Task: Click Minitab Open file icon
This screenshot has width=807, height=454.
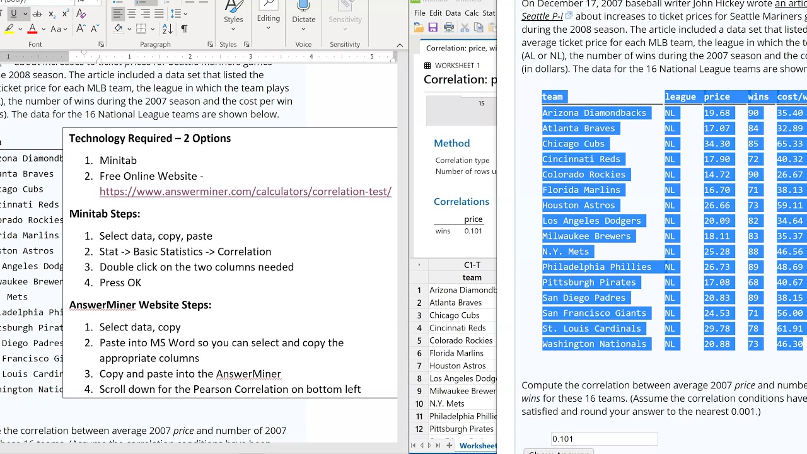Action: (419, 27)
